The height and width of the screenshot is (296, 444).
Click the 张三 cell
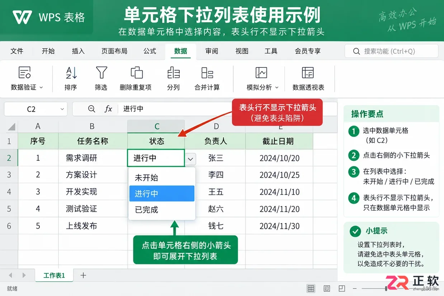pos(216,158)
